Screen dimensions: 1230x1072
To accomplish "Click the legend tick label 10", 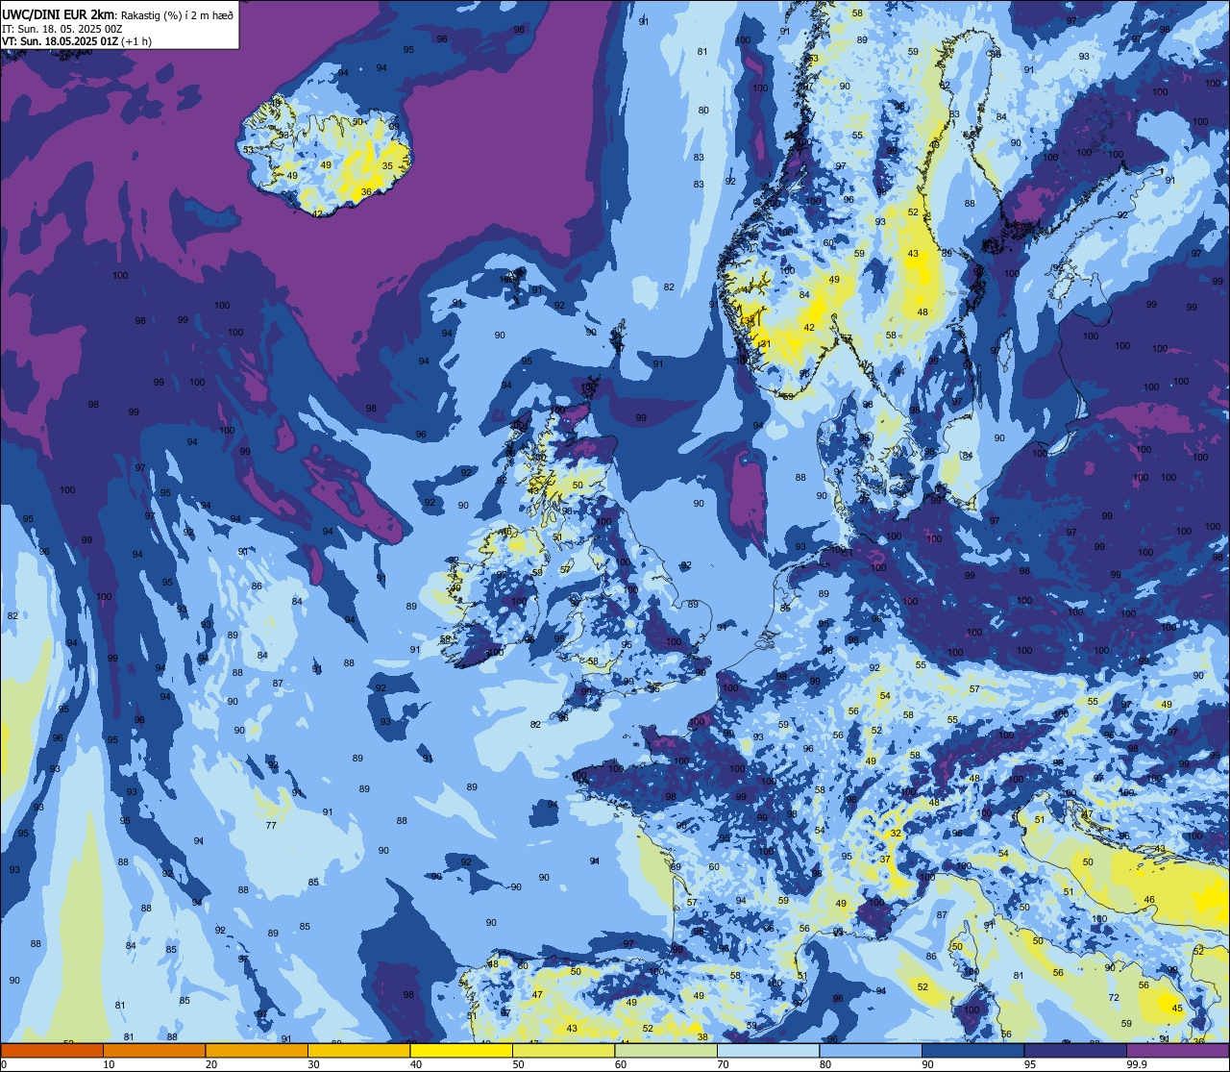I will click(109, 1064).
